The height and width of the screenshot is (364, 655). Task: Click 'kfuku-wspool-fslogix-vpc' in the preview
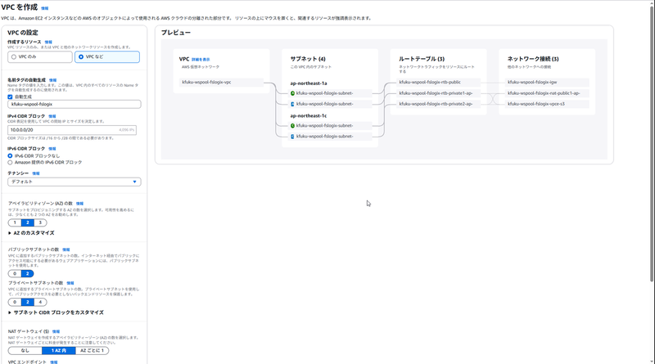(x=221, y=83)
